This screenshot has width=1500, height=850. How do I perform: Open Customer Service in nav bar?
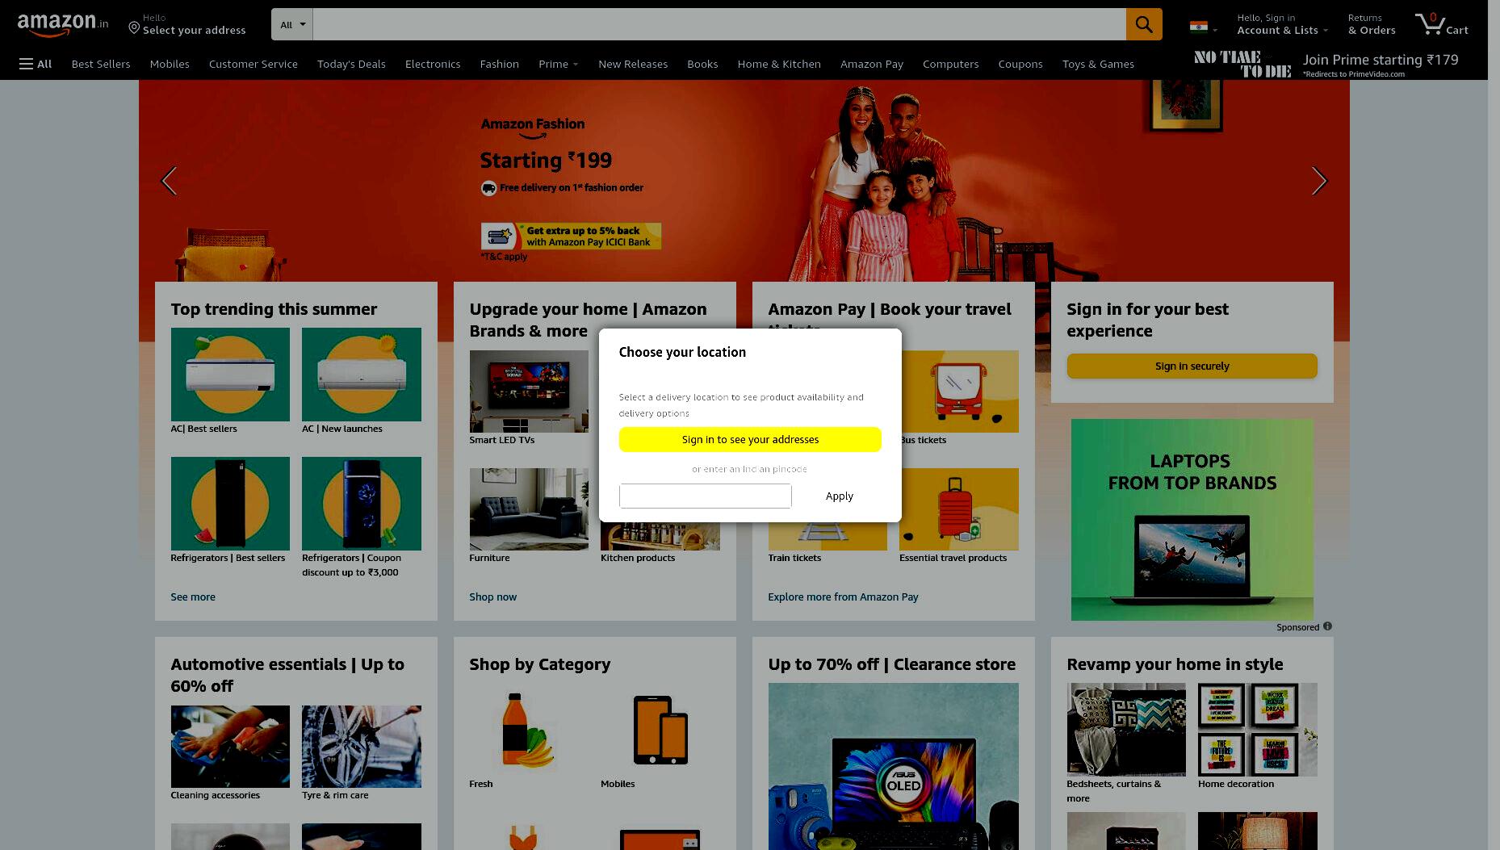(x=253, y=64)
